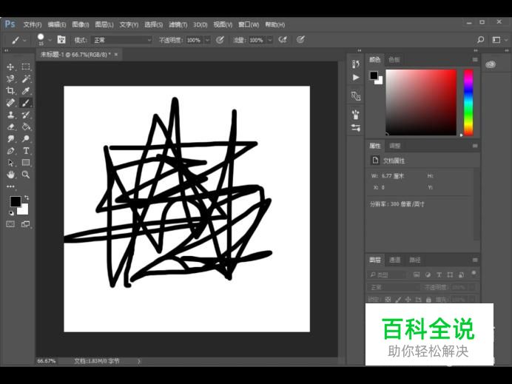Click the toolbox foreground color swatch

pos(15,201)
